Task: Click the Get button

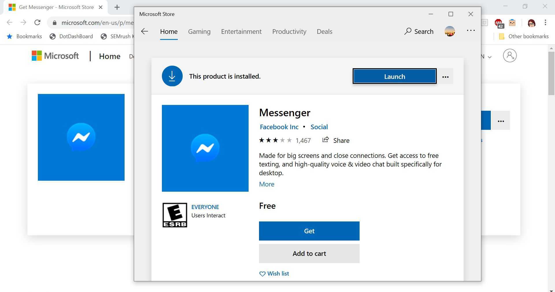Action: pyautogui.click(x=309, y=231)
